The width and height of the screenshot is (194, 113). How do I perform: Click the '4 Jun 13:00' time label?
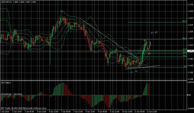(54, 112)
